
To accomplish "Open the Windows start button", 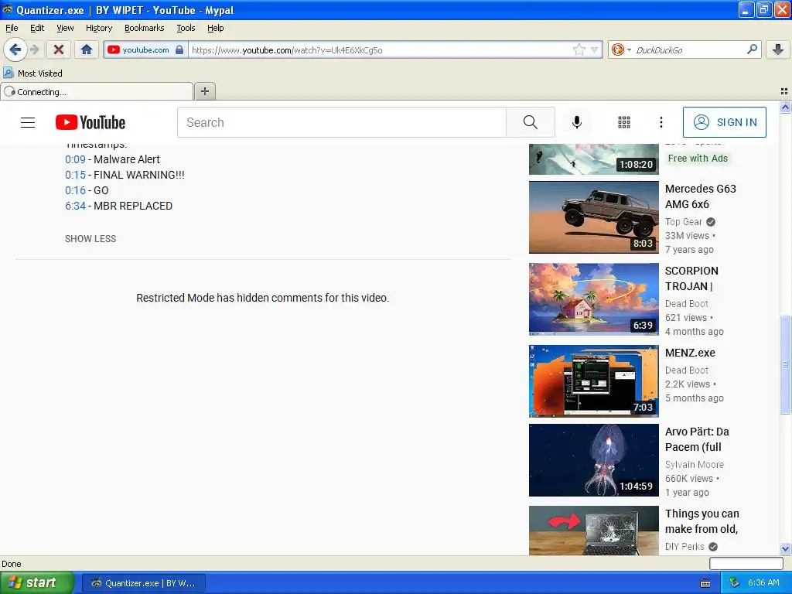I will tap(36, 583).
